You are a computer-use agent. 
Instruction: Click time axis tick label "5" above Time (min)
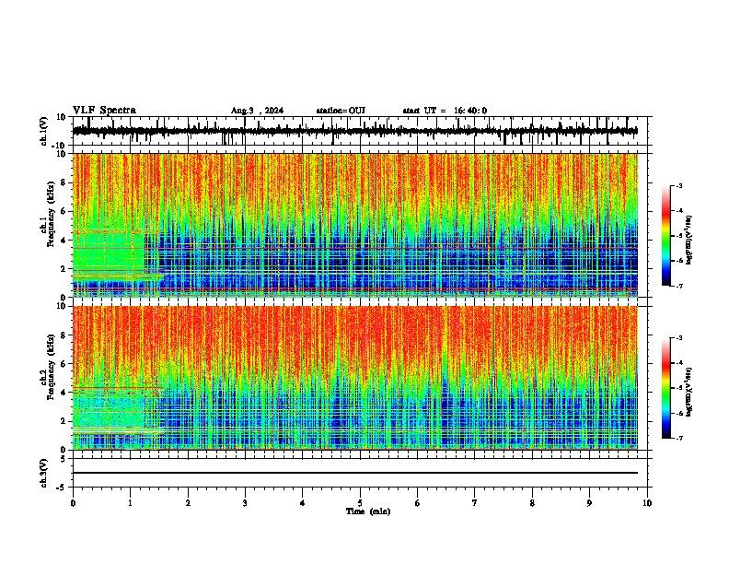(x=360, y=503)
